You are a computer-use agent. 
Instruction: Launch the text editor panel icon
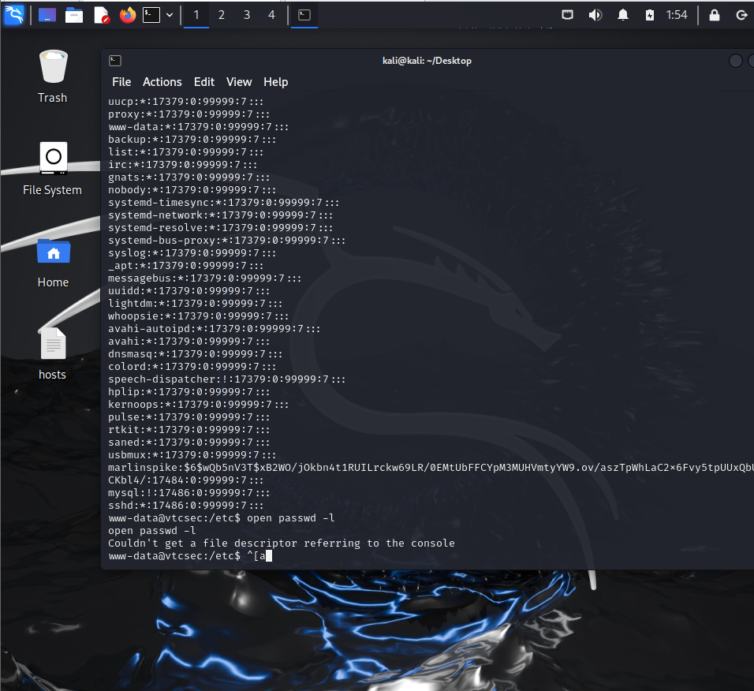click(102, 16)
